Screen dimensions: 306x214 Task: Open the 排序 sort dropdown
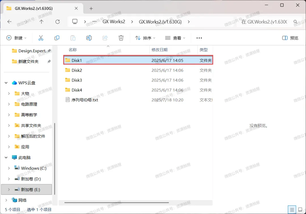click(145, 38)
